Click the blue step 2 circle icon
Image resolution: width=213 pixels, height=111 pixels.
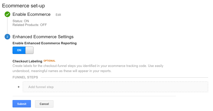[7, 37]
